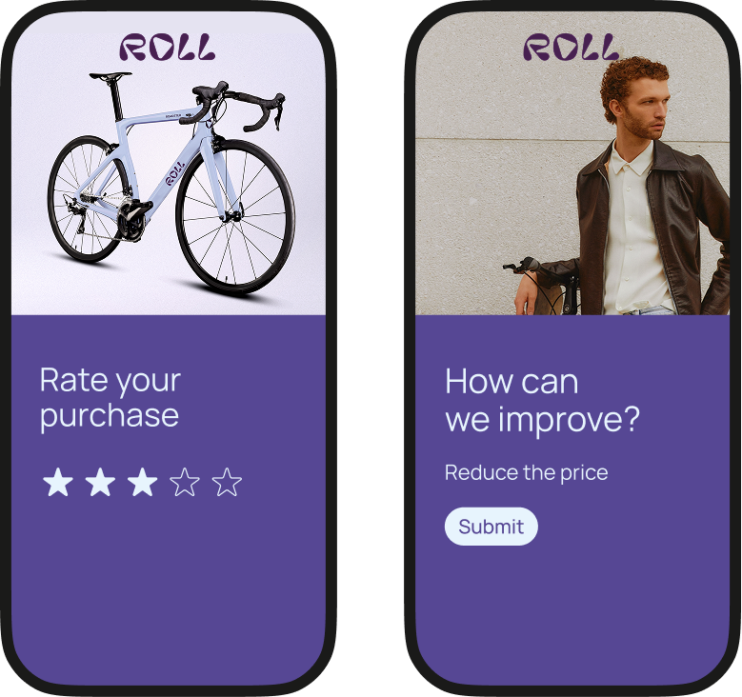
Task: Tap the ROLL logo above the bicycle
Action: [x=168, y=47]
